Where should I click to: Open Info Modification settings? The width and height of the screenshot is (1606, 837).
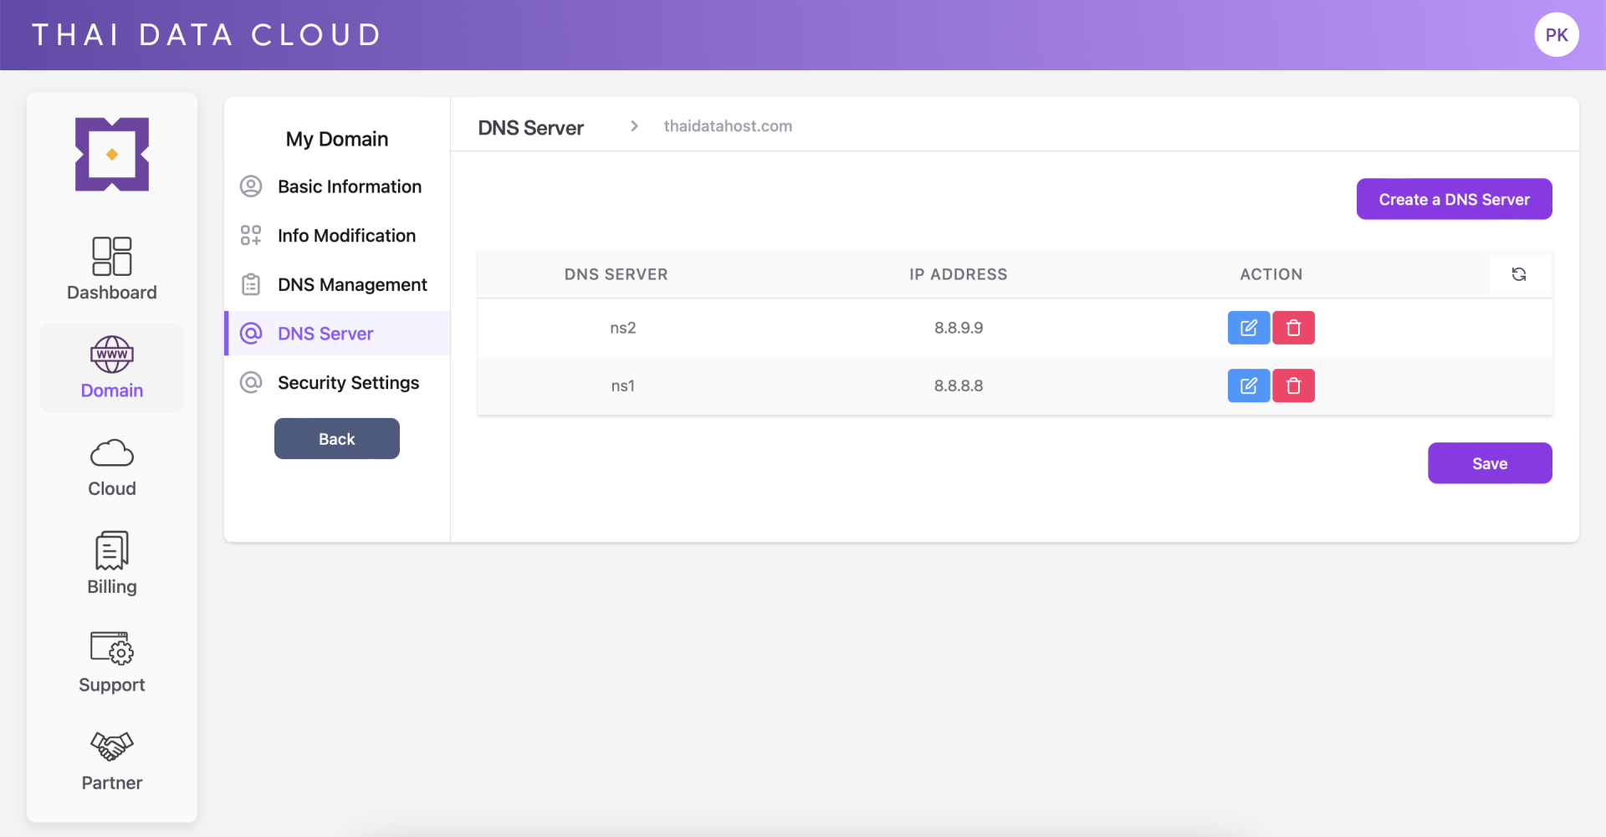coord(346,235)
